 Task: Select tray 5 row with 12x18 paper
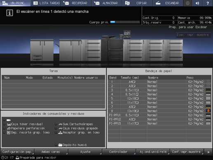tap(159, 99)
